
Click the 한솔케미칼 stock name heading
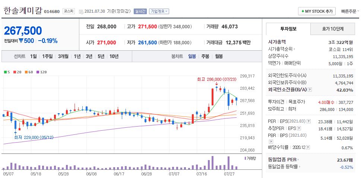(x=23, y=11)
